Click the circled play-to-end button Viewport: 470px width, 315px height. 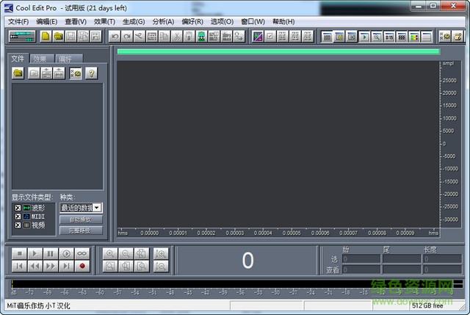point(67,253)
